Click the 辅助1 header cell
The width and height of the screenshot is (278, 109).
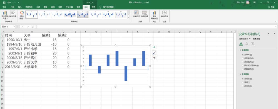coord(49,35)
